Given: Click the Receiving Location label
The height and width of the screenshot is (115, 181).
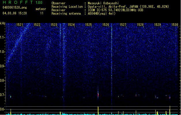Looking at the screenshot, I should point(67,7).
